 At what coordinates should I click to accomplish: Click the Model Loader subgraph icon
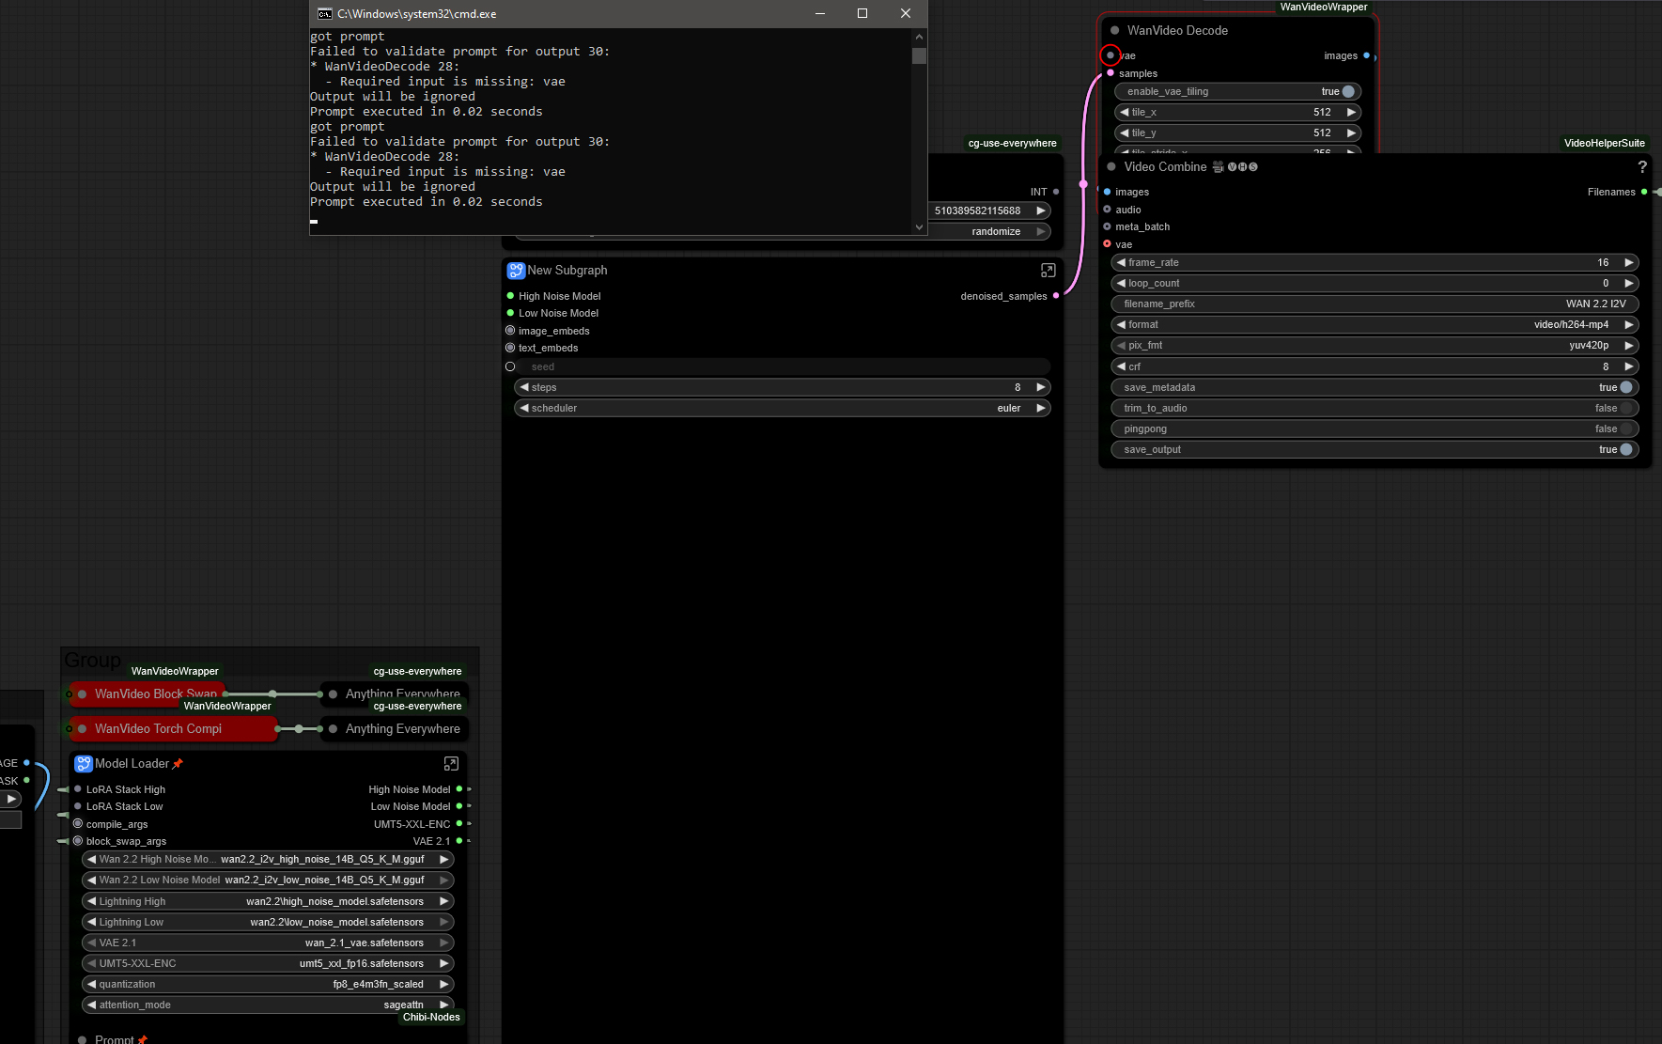tap(84, 764)
